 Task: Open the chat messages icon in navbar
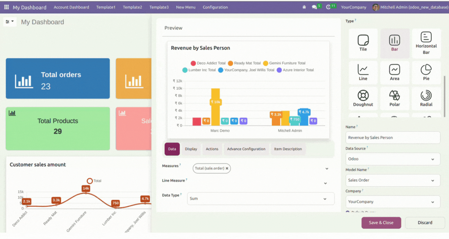coord(314,7)
